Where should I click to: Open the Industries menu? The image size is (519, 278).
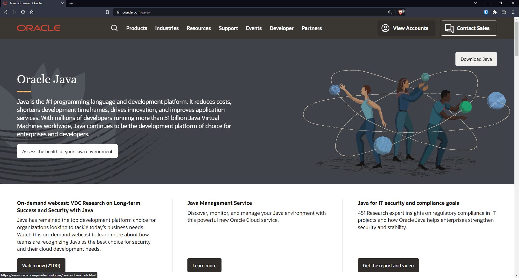point(167,28)
